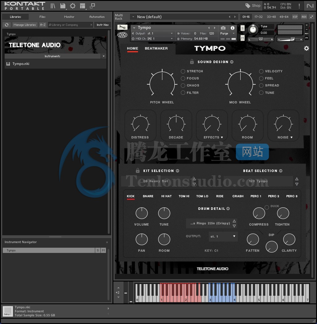
Task: Close the Instrument Navigator panel
Action: [107, 242]
